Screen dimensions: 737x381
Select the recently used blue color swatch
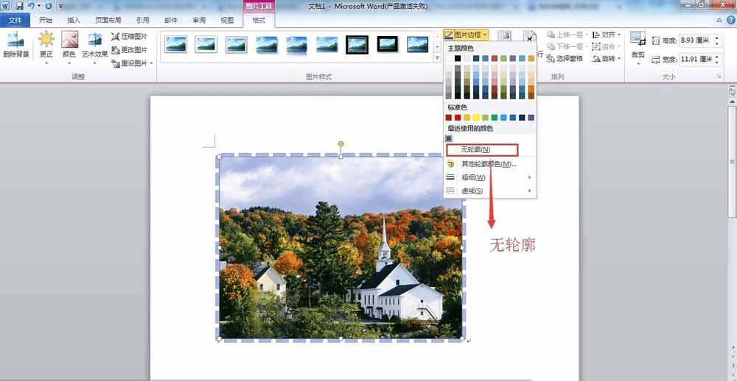click(449, 138)
